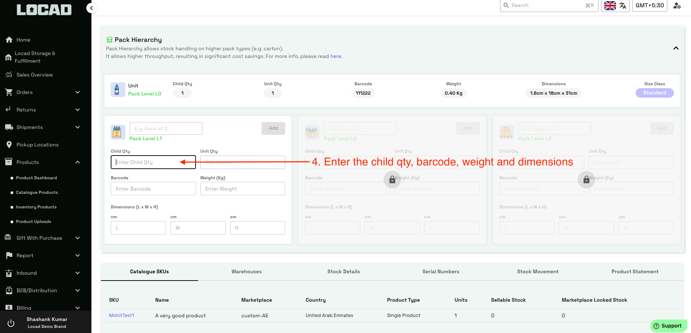
Task: Click the Locad logo
Action: (x=44, y=10)
